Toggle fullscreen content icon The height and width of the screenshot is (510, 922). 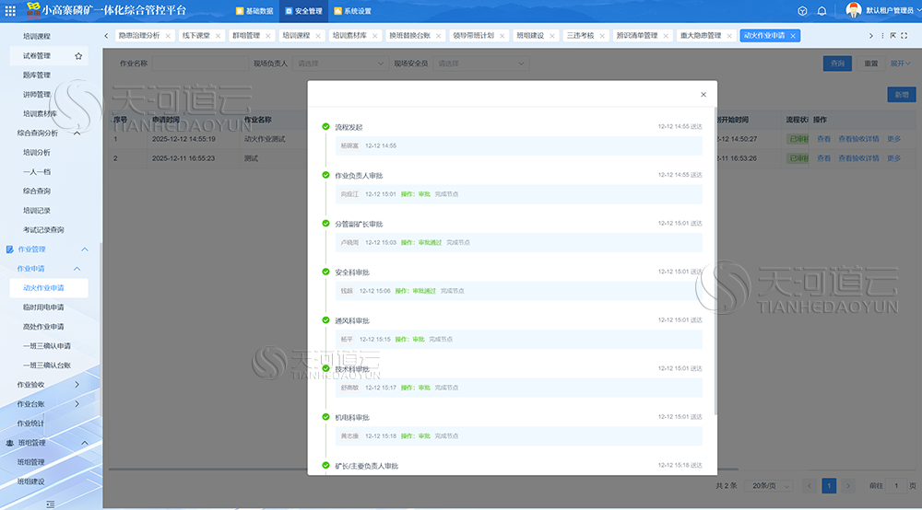coord(904,36)
